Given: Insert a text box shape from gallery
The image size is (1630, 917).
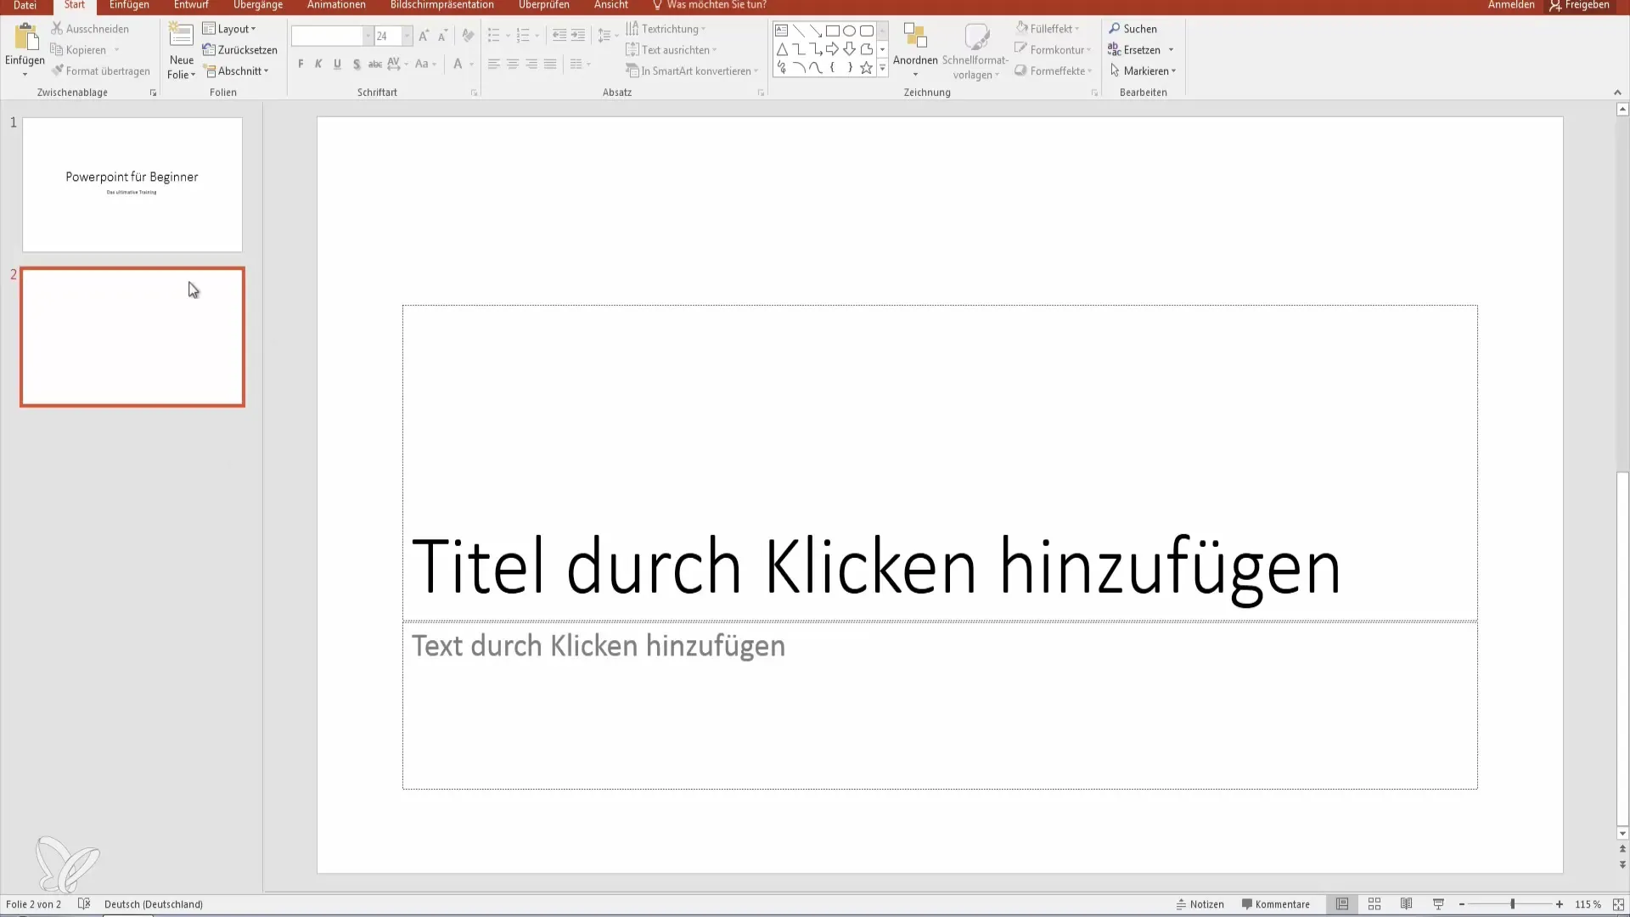Looking at the screenshot, I should click(781, 31).
